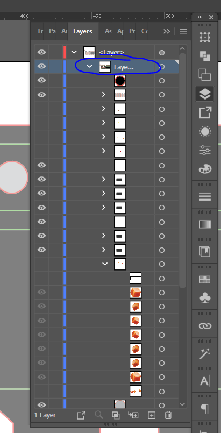Click the target circle of the <Layer> row
221x433 pixels.
click(x=162, y=53)
